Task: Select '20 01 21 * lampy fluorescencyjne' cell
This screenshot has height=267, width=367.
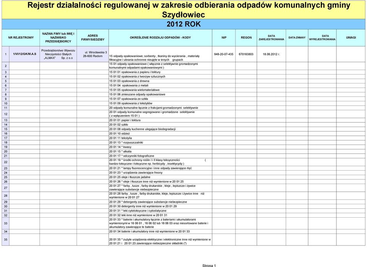Action: [x=160, y=168]
